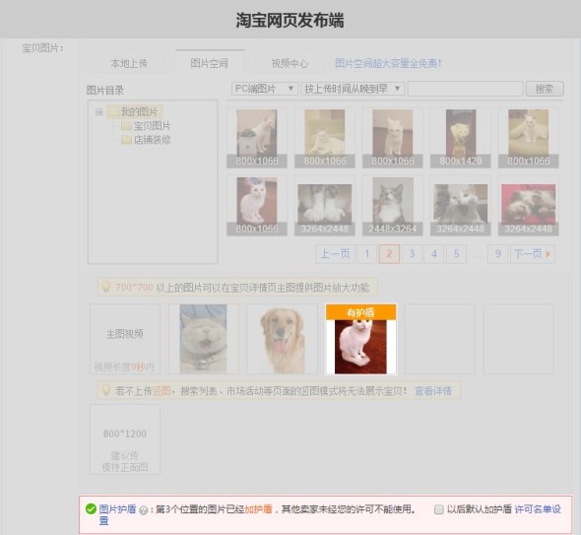Viewport: 581px width, 535px height.
Task: Click the fifth empty main image slot
Action: (x=518, y=339)
